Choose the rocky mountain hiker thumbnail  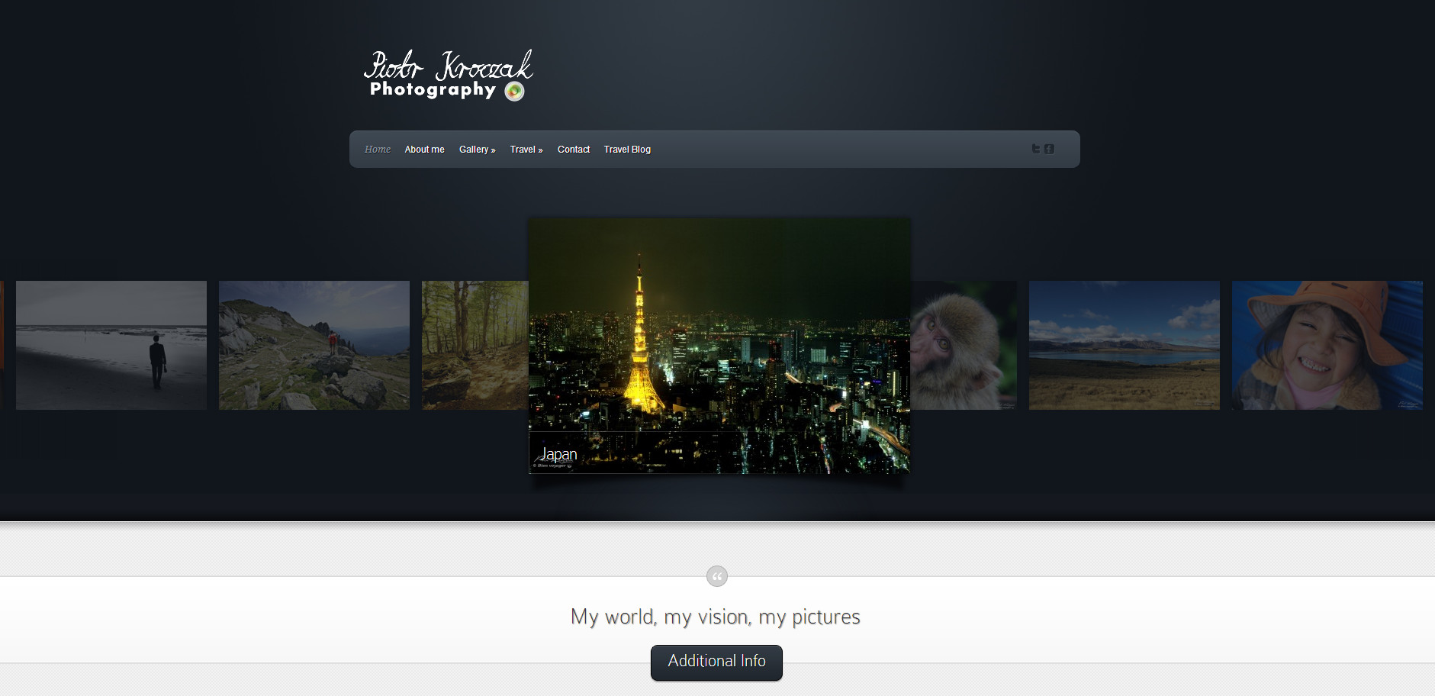coord(314,345)
